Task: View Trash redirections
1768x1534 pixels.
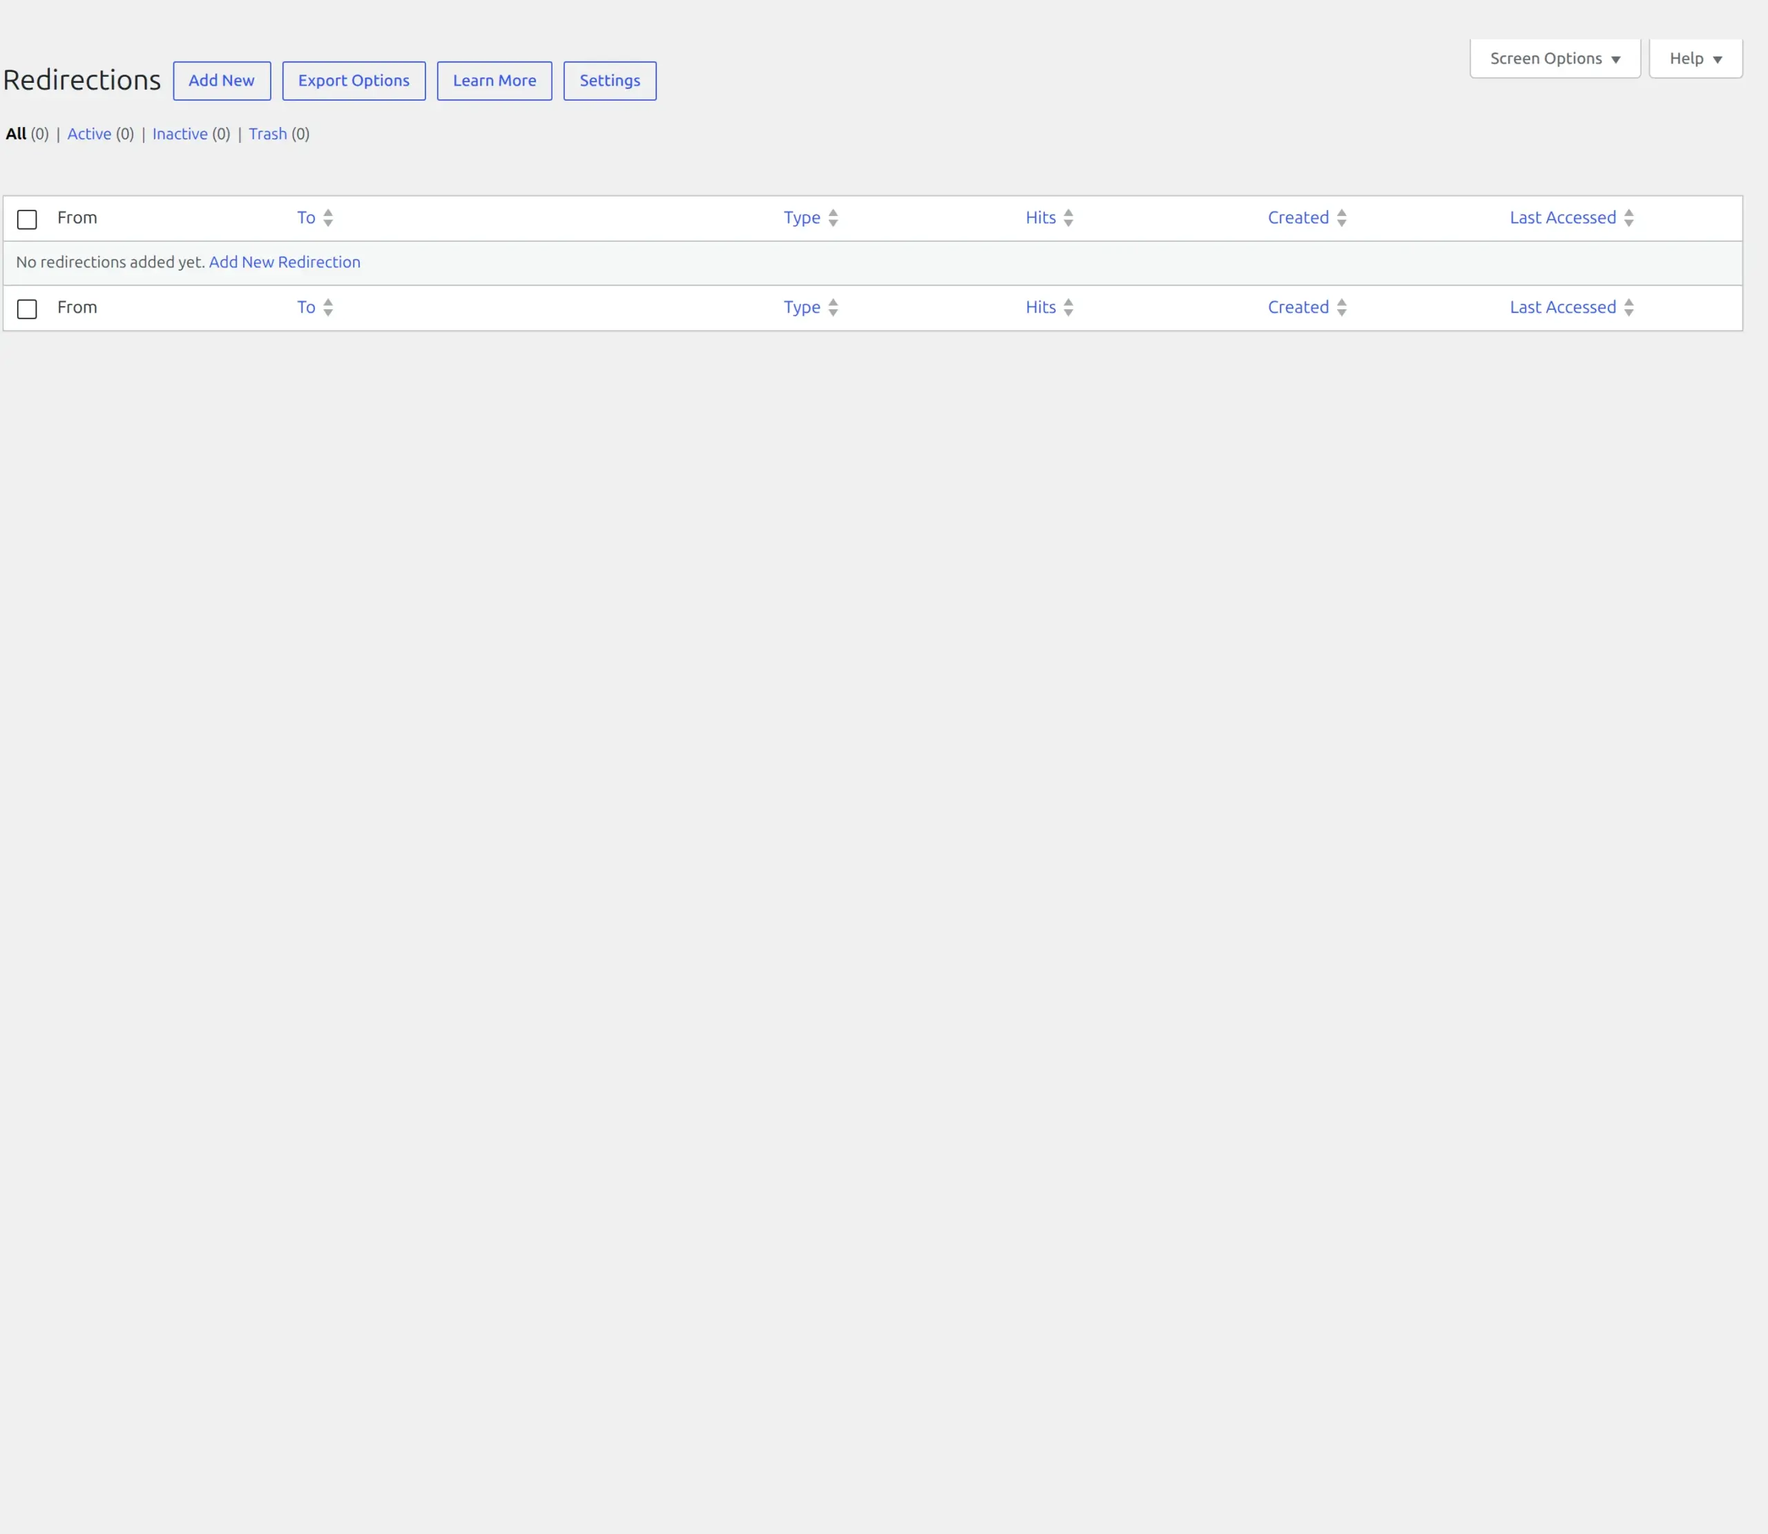Action: click(x=268, y=133)
